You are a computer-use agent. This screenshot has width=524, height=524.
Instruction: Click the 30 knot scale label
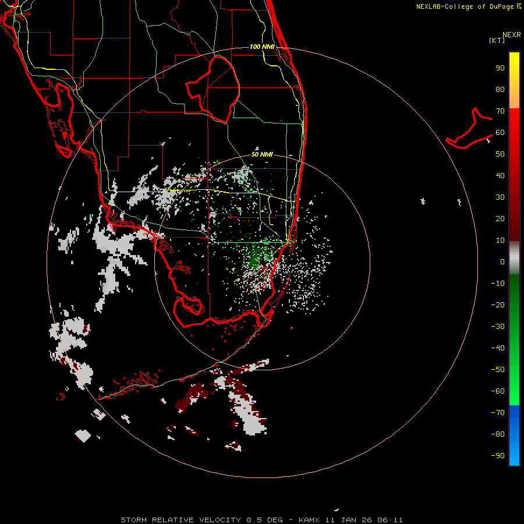[500, 197]
